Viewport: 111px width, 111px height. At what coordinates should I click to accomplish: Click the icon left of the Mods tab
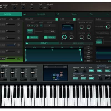coord(58,14)
